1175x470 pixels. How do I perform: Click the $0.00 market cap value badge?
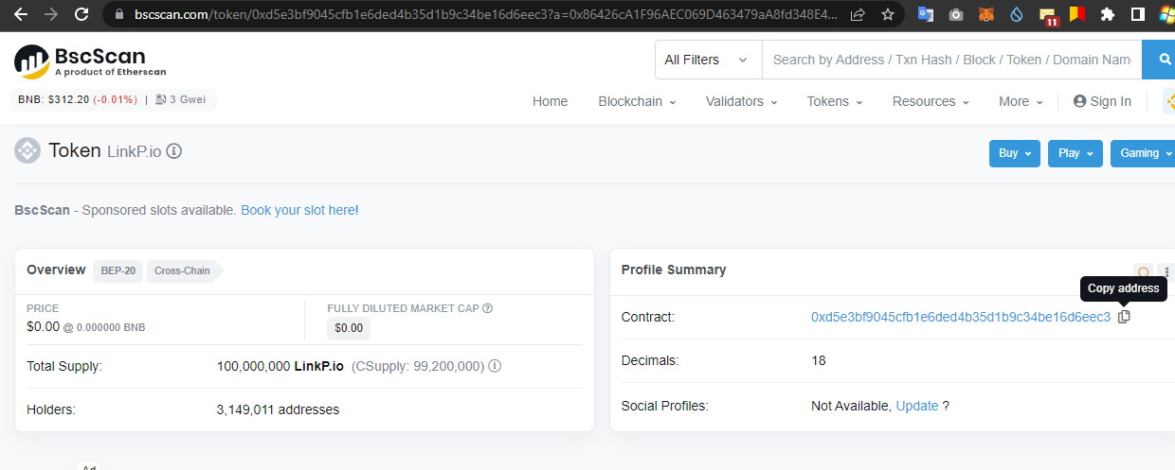(349, 328)
